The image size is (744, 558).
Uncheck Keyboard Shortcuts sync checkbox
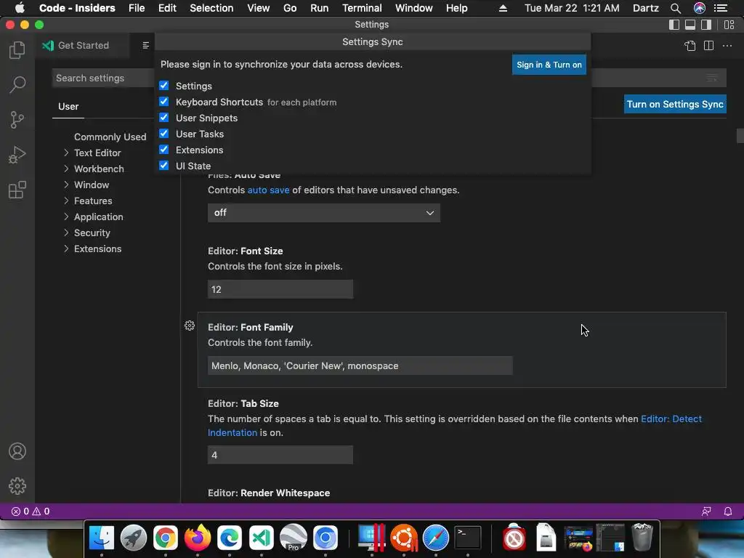[x=163, y=102]
